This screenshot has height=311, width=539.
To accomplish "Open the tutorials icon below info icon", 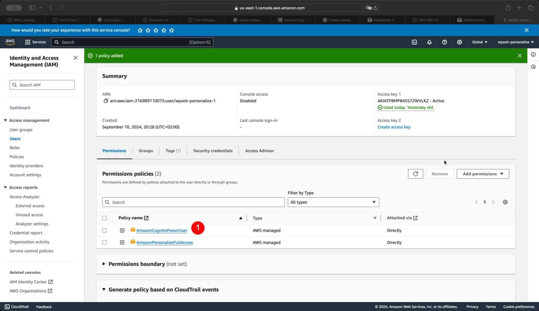I will pos(533,67).
